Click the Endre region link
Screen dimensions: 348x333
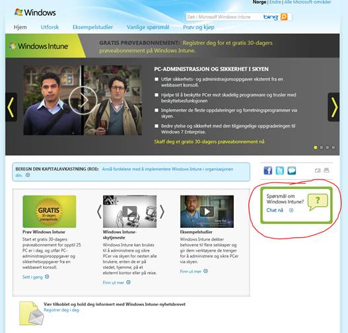tap(275, 2)
